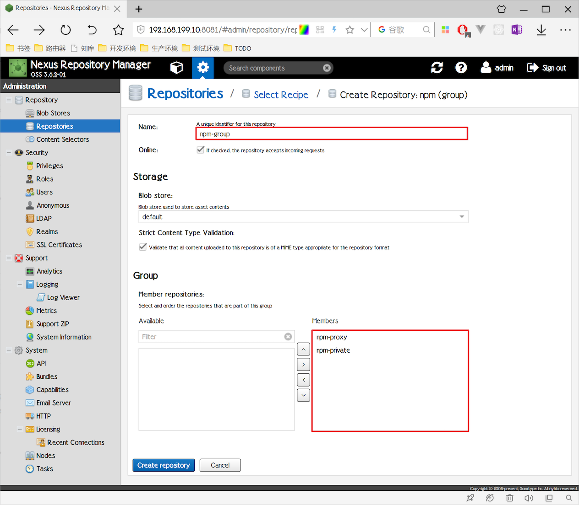The width and height of the screenshot is (579, 505).
Task: Open Metrics page
Action: tap(46, 311)
